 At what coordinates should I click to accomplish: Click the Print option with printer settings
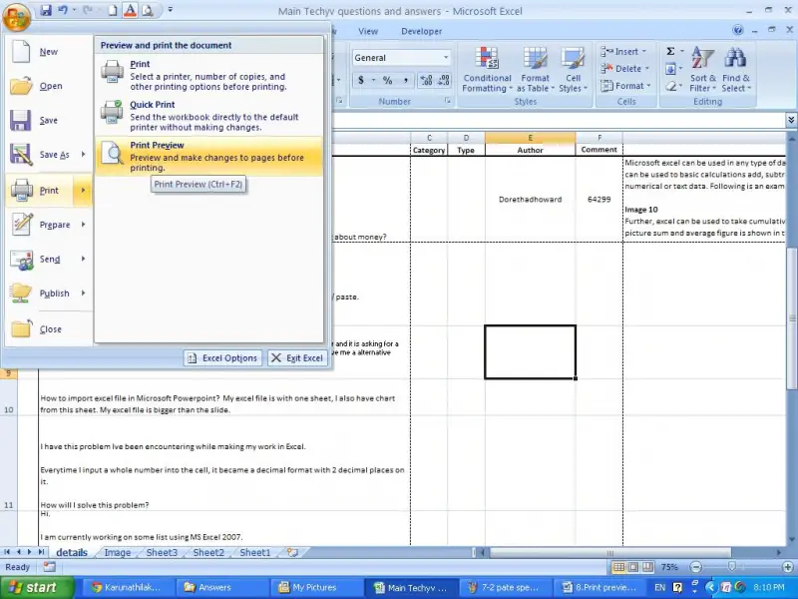point(208,75)
